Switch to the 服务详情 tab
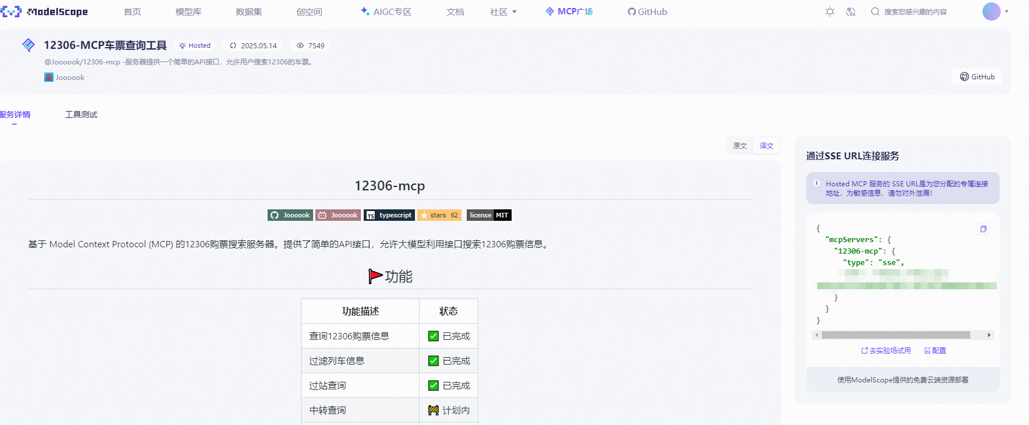Viewport: 1029px width, 425px height. click(x=15, y=114)
